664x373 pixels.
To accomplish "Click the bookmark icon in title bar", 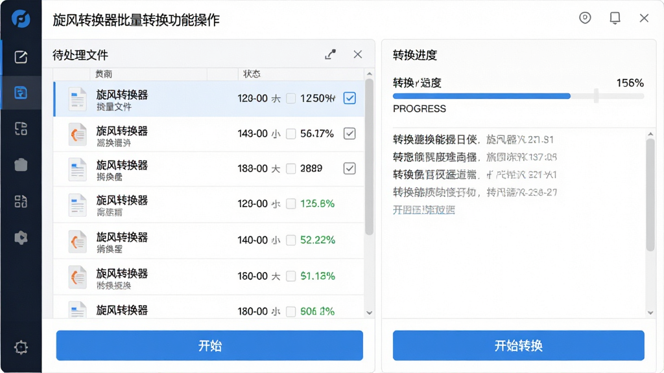I will (615, 17).
